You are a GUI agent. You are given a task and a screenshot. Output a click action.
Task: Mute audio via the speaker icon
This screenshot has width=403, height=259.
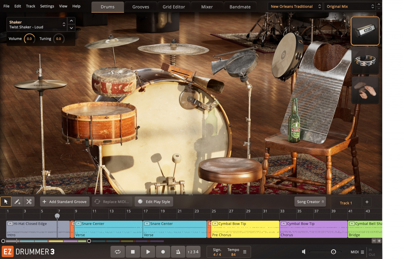pyautogui.click(x=304, y=252)
